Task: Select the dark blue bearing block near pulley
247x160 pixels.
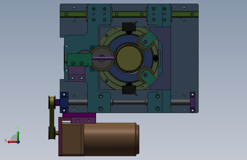Action: coord(64,102)
